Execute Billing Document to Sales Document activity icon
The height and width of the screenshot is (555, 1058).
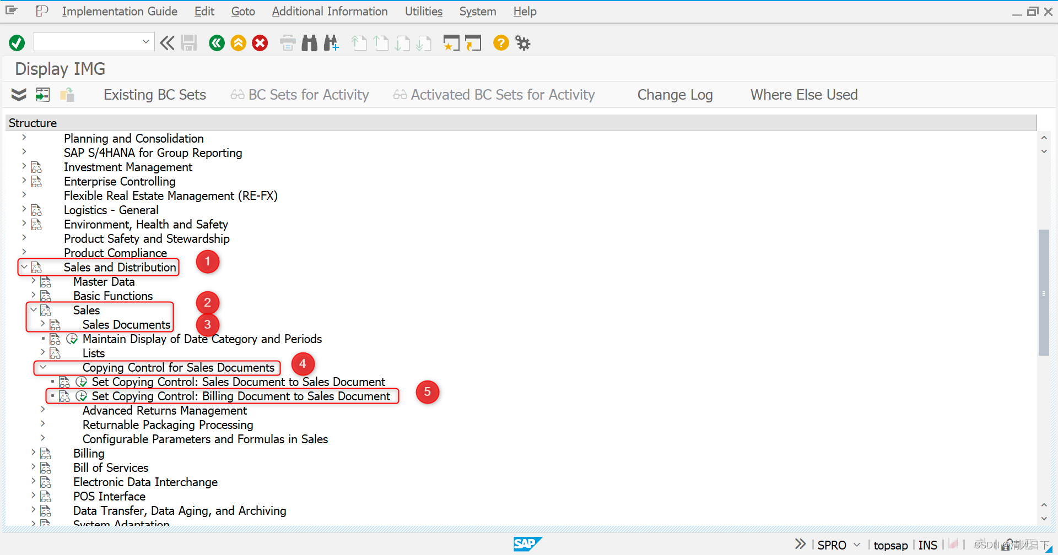81,396
